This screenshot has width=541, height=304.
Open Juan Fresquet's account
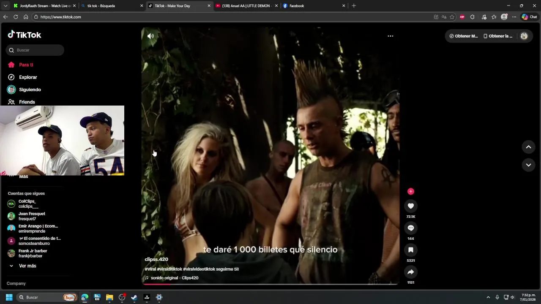34,216
